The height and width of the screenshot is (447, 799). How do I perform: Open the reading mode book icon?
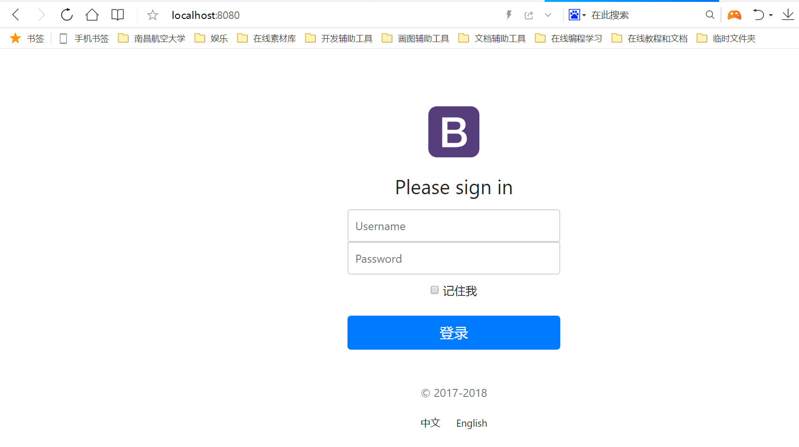click(118, 15)
